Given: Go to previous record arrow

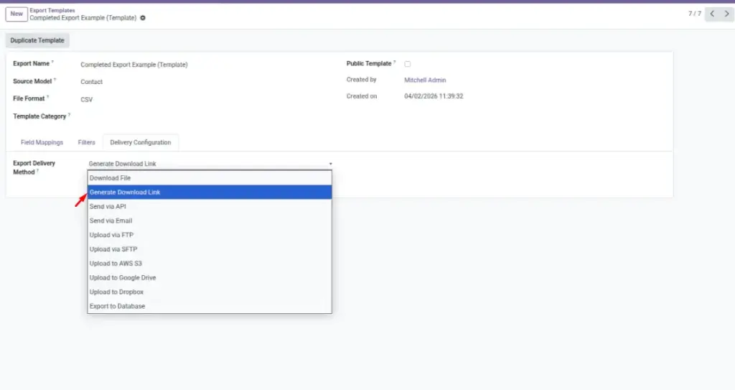Looking at the screenshot, I should (712, 14).
